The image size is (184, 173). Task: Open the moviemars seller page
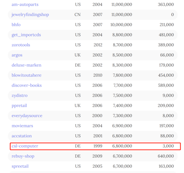[22, 126]
